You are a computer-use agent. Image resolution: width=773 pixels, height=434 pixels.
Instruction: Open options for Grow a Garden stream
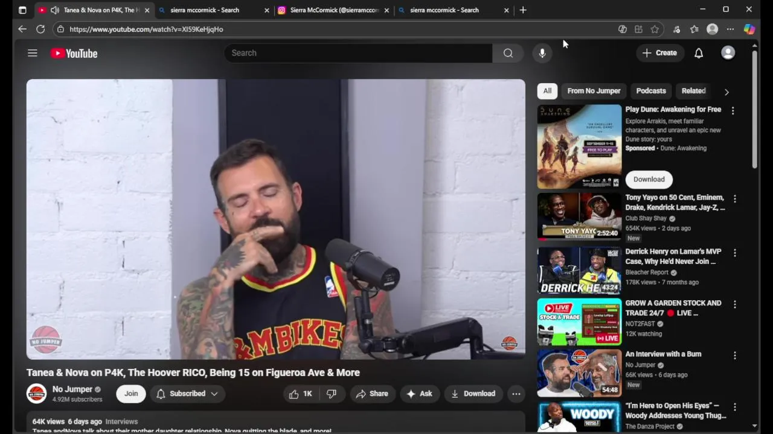pyautogui.click(x=735, y=304)
